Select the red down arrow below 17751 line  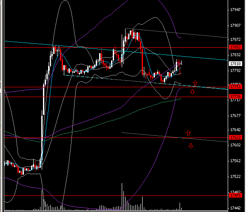(193, 92)
